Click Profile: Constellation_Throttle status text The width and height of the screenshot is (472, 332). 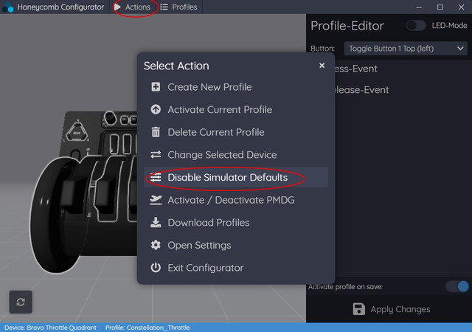[x=147, y=328]
